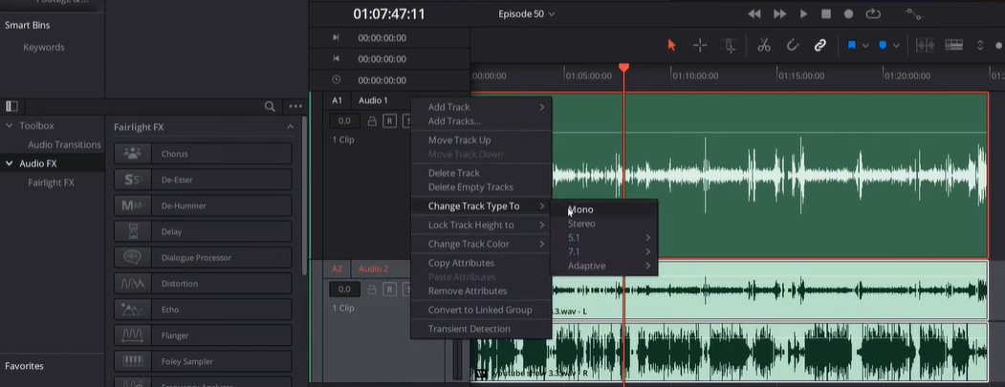Select Mono track type
Viewport: 1005px width, 387px height.
click(604, 209)
